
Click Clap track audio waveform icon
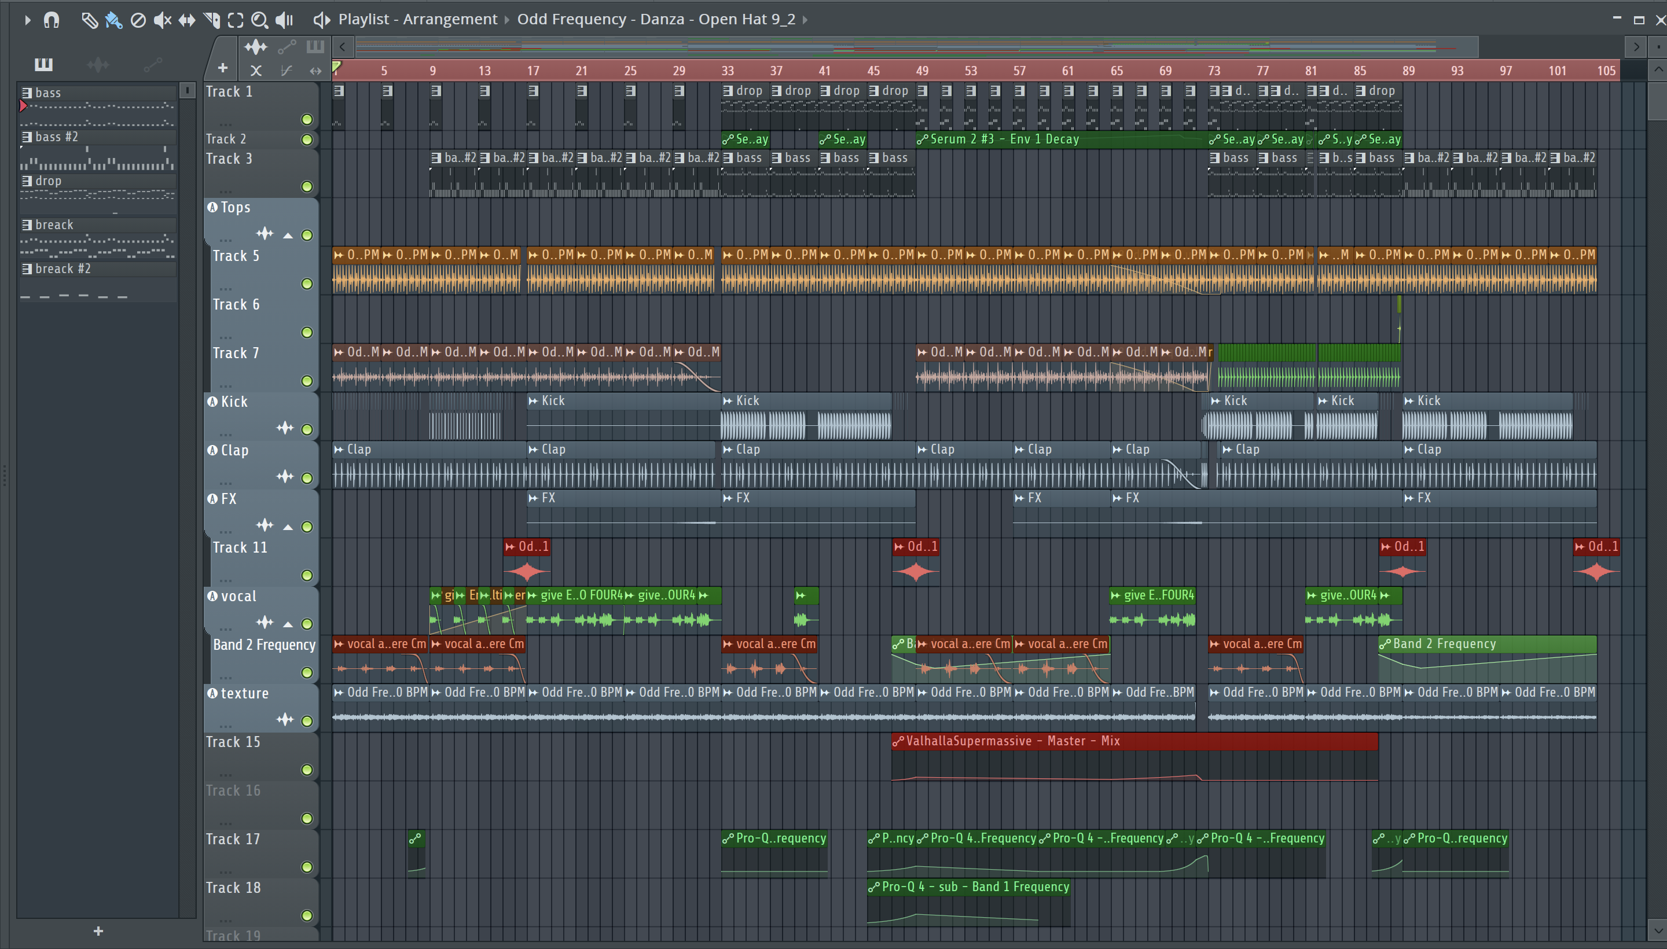pos(285,476)
